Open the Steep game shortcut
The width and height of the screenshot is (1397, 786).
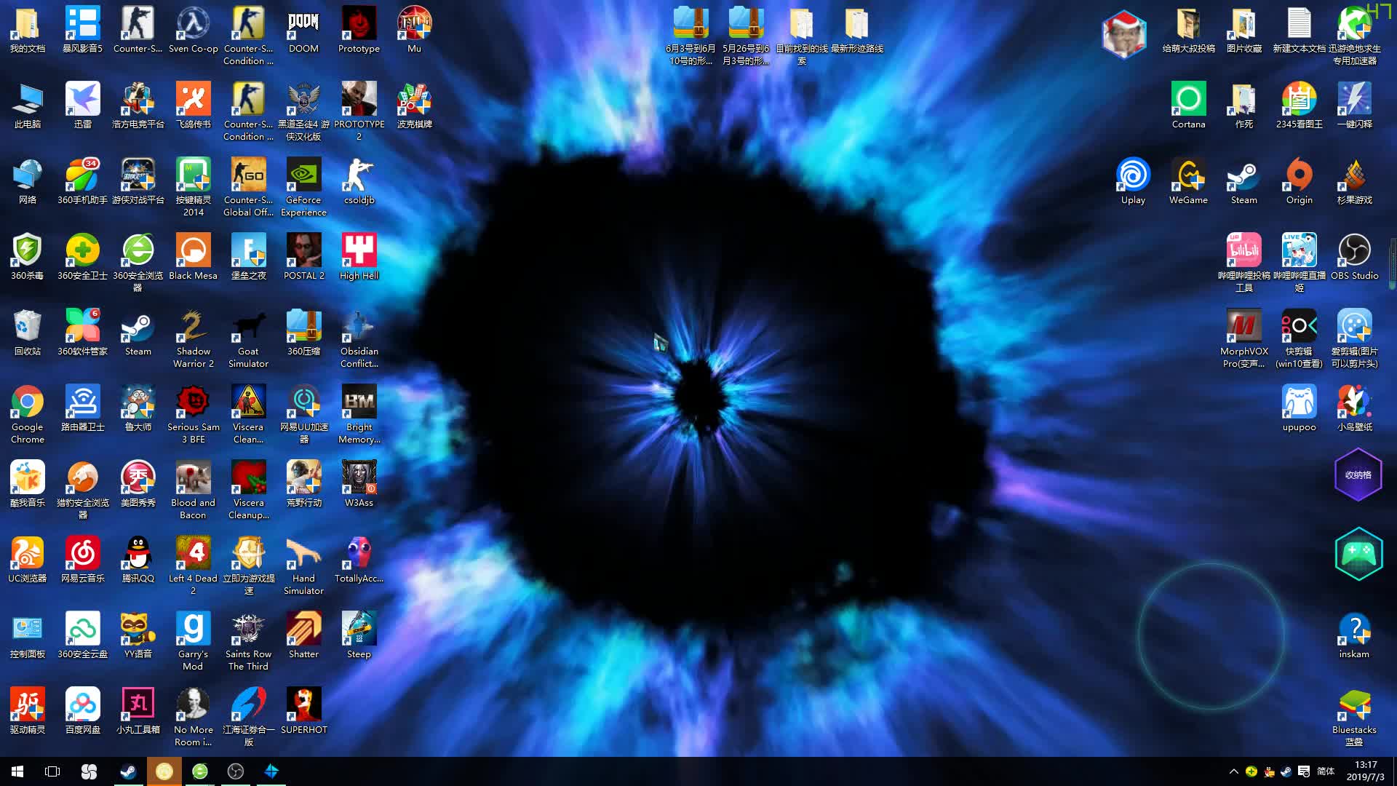click(x=359, y=635)
